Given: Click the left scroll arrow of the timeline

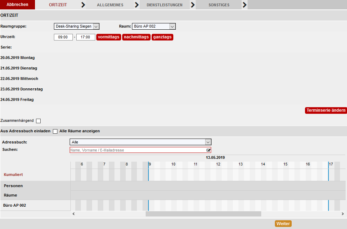Looking at the screenshot, I should [74, 214].
